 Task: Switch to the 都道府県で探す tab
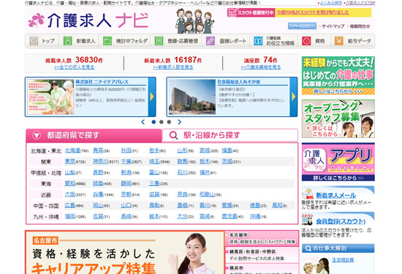point(94,135)
